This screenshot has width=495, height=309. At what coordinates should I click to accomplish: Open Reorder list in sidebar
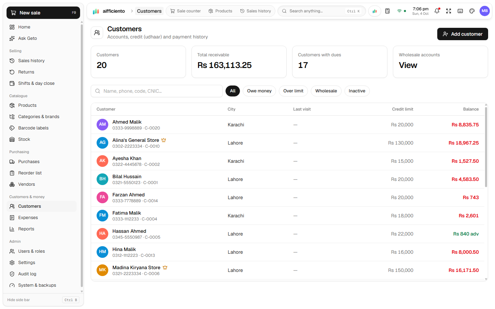[x=42, y=173]
